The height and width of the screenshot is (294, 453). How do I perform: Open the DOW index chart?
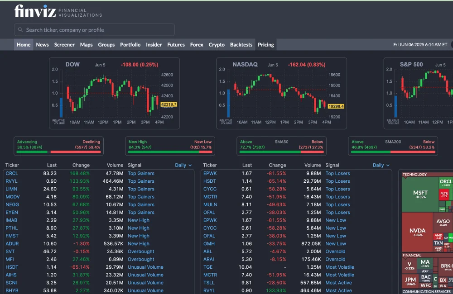[114, 94]
